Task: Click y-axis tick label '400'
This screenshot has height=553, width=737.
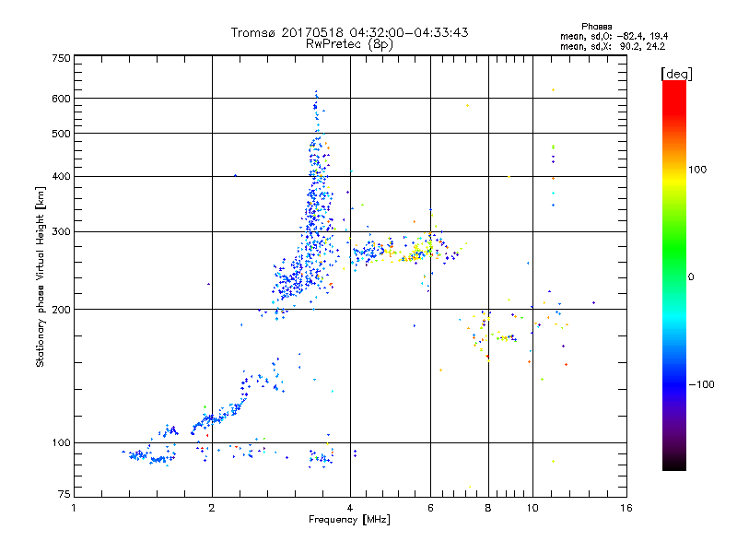Action: click(x=61, y=177)
